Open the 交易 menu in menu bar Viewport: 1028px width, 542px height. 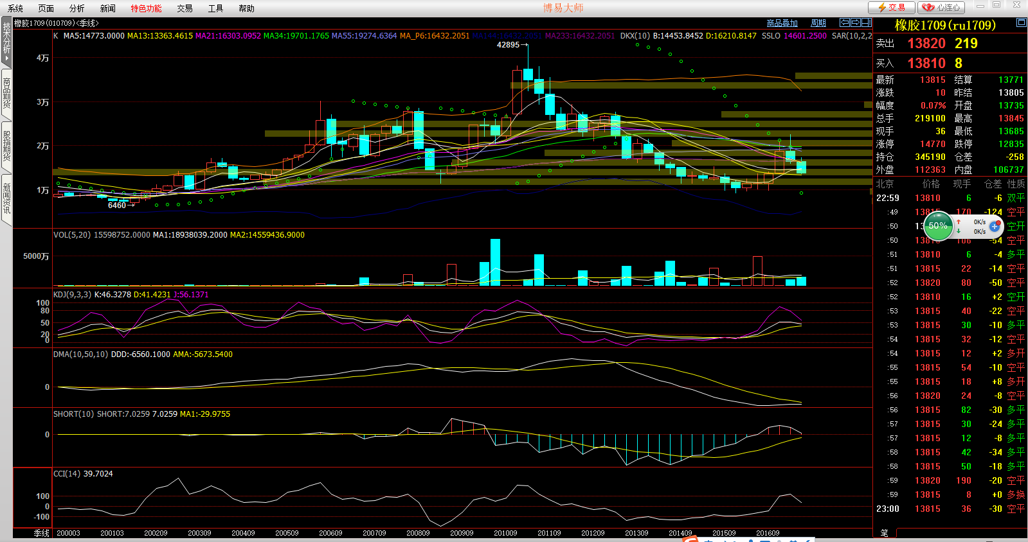[x=185, y=8]
